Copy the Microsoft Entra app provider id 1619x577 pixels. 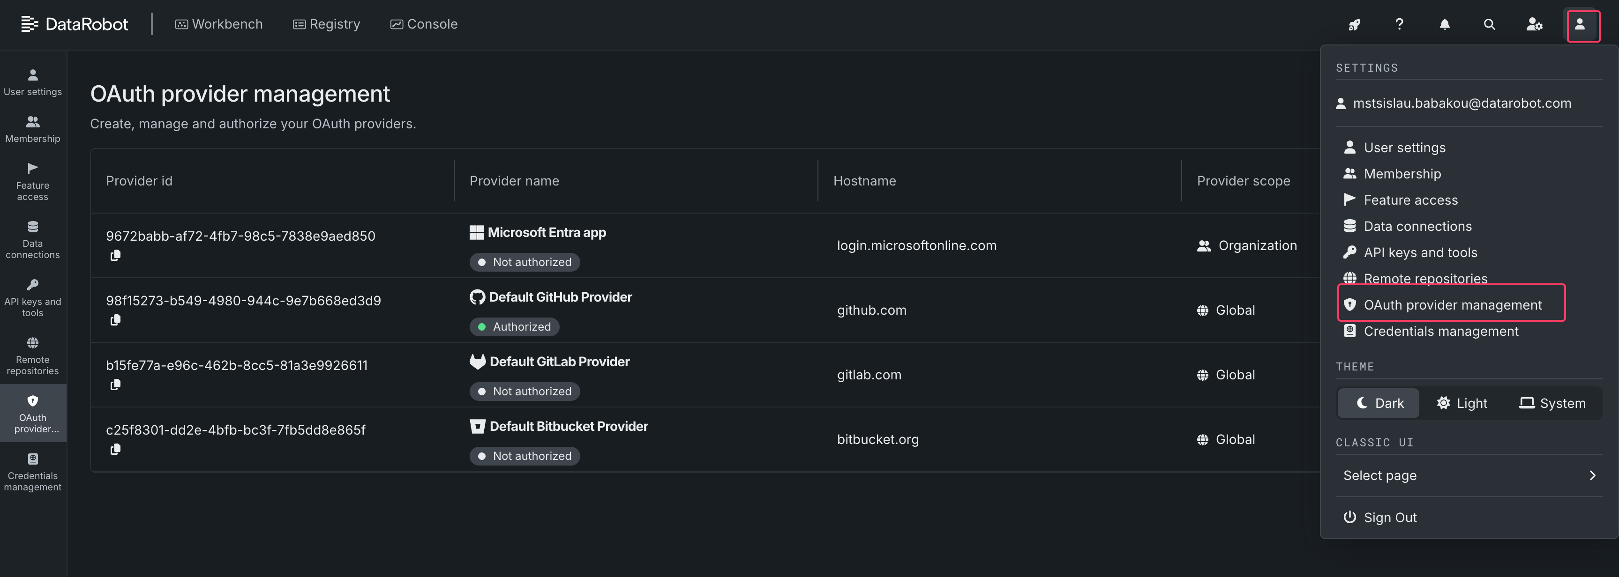tap(116, 256)
